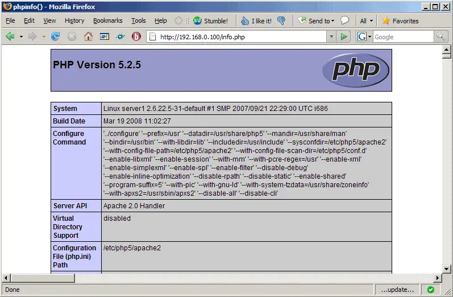Click the horizontal scrollbar left arrow
453x297 pixels.
6,278
